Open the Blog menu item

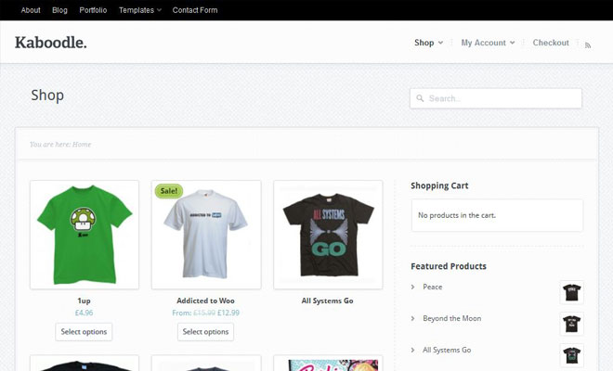(x=59, y=10)
